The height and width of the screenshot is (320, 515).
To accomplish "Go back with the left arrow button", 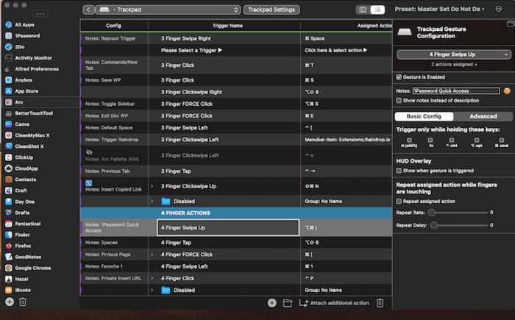I will [x=88, y=10].
